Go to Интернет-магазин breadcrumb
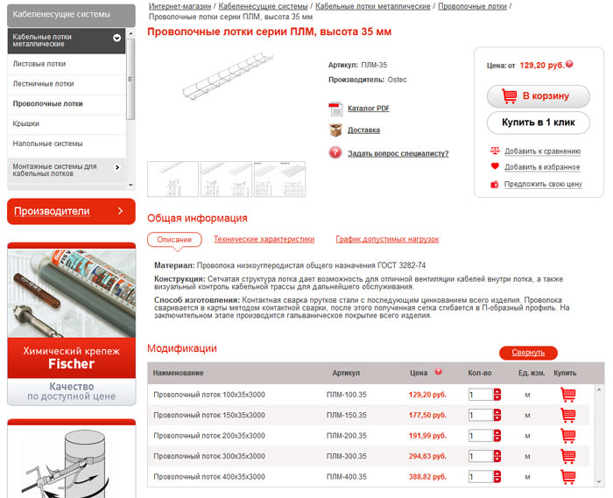This screenshot has height=498, width=613. point(180,6)
